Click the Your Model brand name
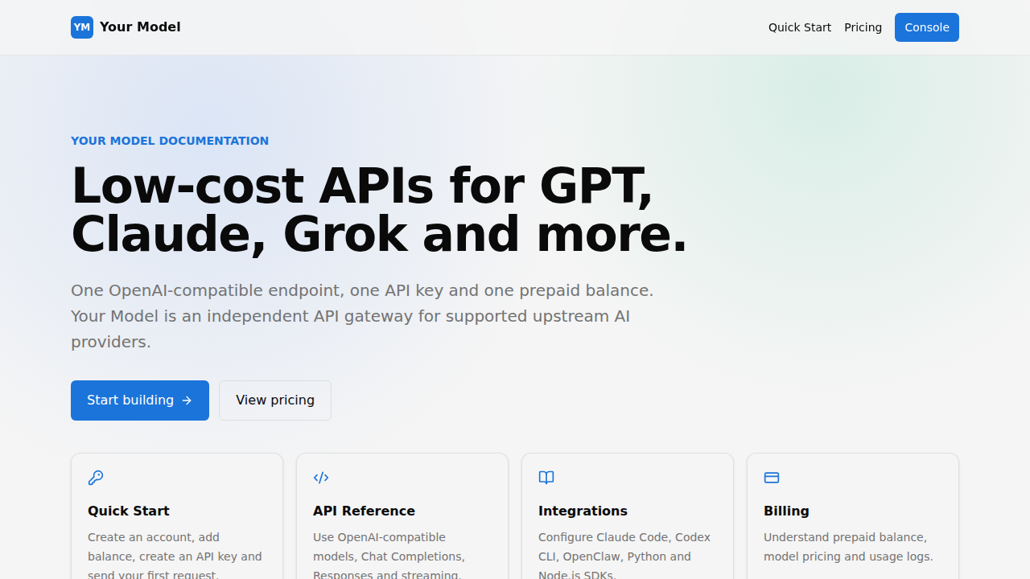The width and height of the screenshot is (1030, 579). click(140, 27)
